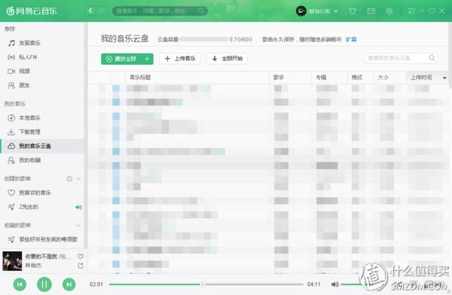Viewport: 452px width, 295px height.
Task: Click the magnifier icon in top search
Action: [x=201, y=11]
